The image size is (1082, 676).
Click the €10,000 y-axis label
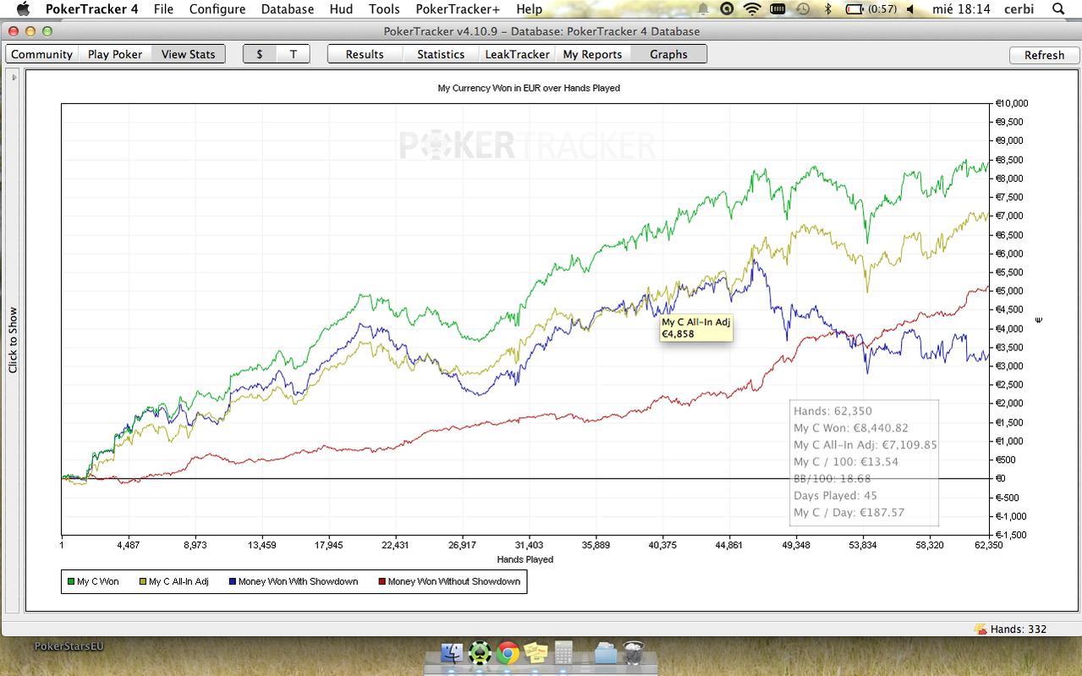click(1012, 103)
